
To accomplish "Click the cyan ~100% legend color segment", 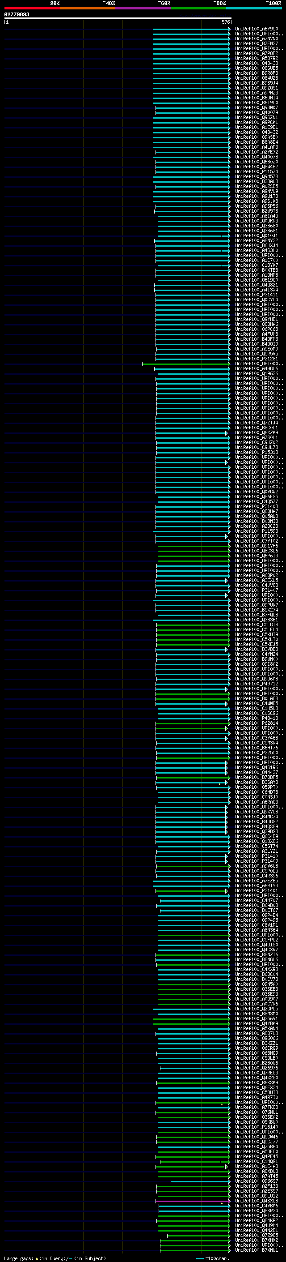I will click(254, 8).
